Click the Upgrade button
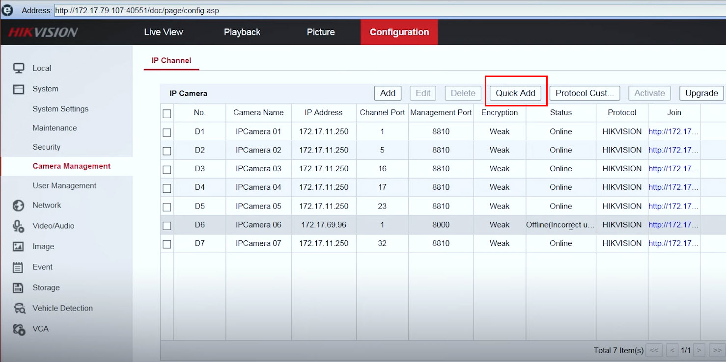 click(x=701, y=93)
